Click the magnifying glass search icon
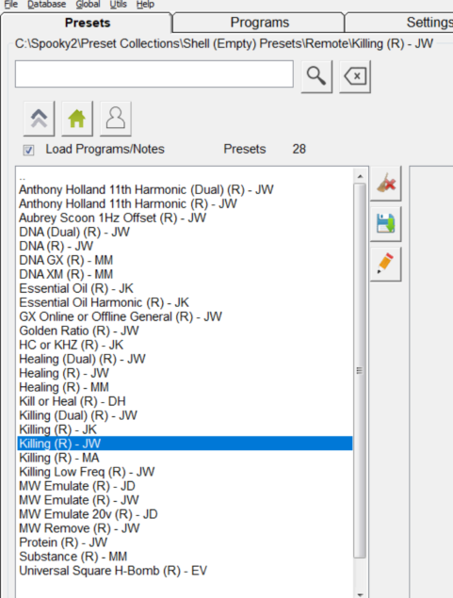 tap(316, 76)
